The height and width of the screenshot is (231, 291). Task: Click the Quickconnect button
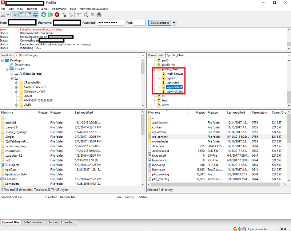coord(159,23)
